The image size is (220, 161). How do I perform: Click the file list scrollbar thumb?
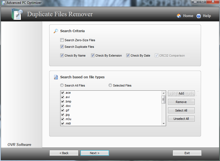(x=163, y=100)
